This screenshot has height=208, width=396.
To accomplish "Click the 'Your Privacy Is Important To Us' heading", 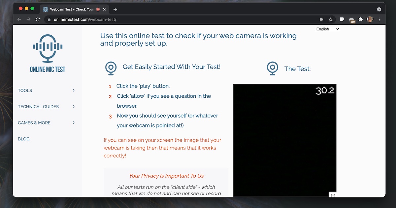I will coord(166,176).
